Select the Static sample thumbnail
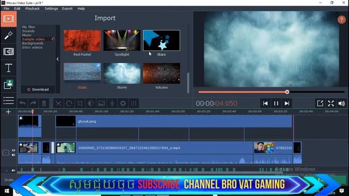 (x=82, y=73)
